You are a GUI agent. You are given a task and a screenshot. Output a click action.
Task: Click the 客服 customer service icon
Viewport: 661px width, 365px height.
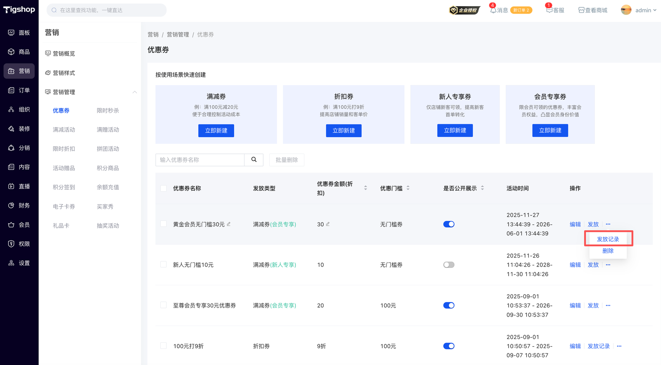[549, 10]
